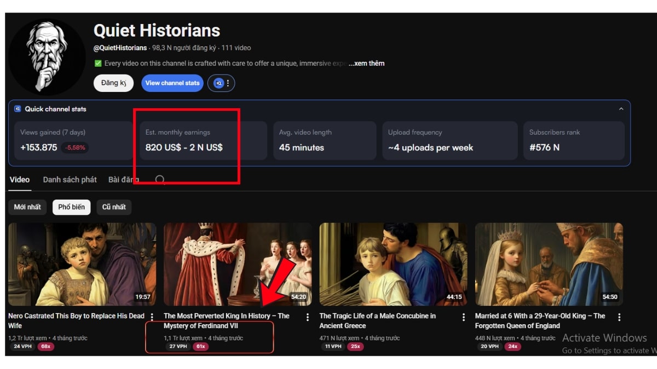
Task: Click the circular vidIQ extension icon beside View channel stats
Action: [218, 83]
